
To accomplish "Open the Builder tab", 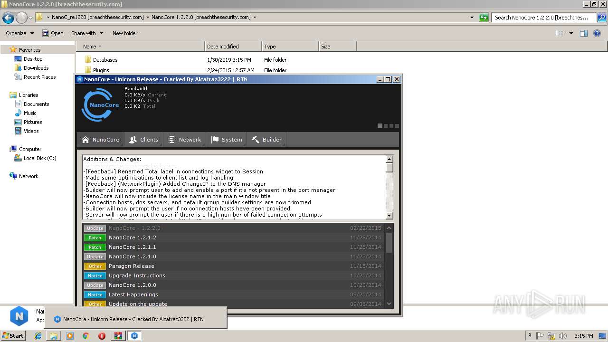I will pos(266,140).
